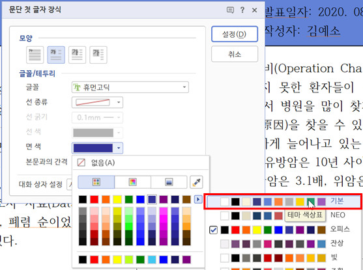Screen dimensions: 363x270
Task: Click the dialog help question mark icon
Action: [x=242, y=10]
